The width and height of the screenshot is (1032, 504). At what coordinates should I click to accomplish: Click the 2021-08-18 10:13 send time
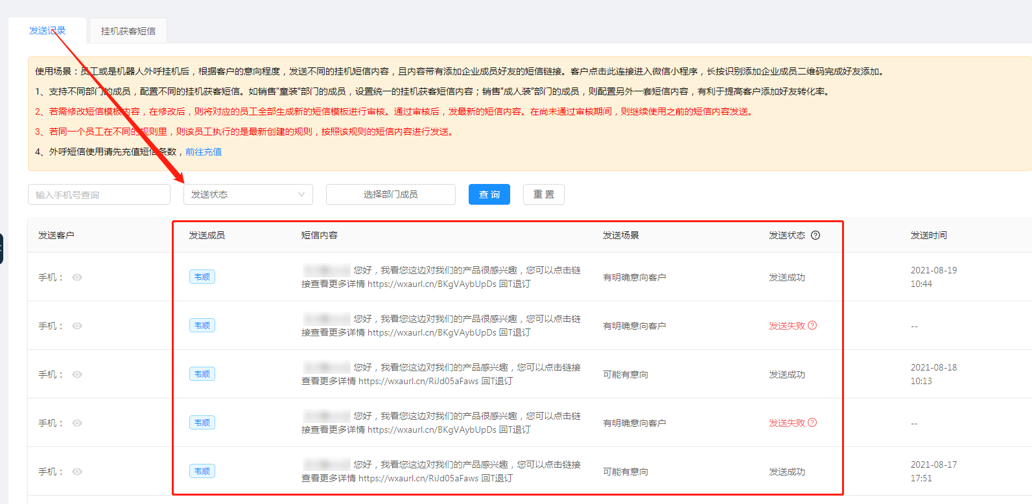(933, 374)
